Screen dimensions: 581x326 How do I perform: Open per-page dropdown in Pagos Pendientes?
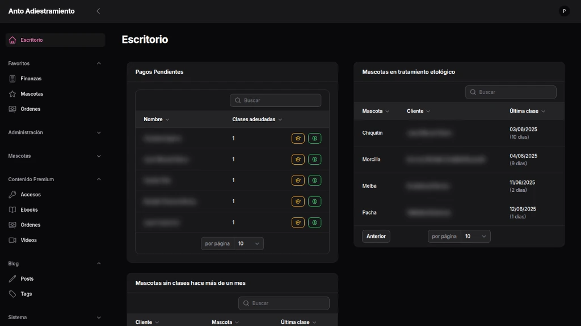click(249, 243)
